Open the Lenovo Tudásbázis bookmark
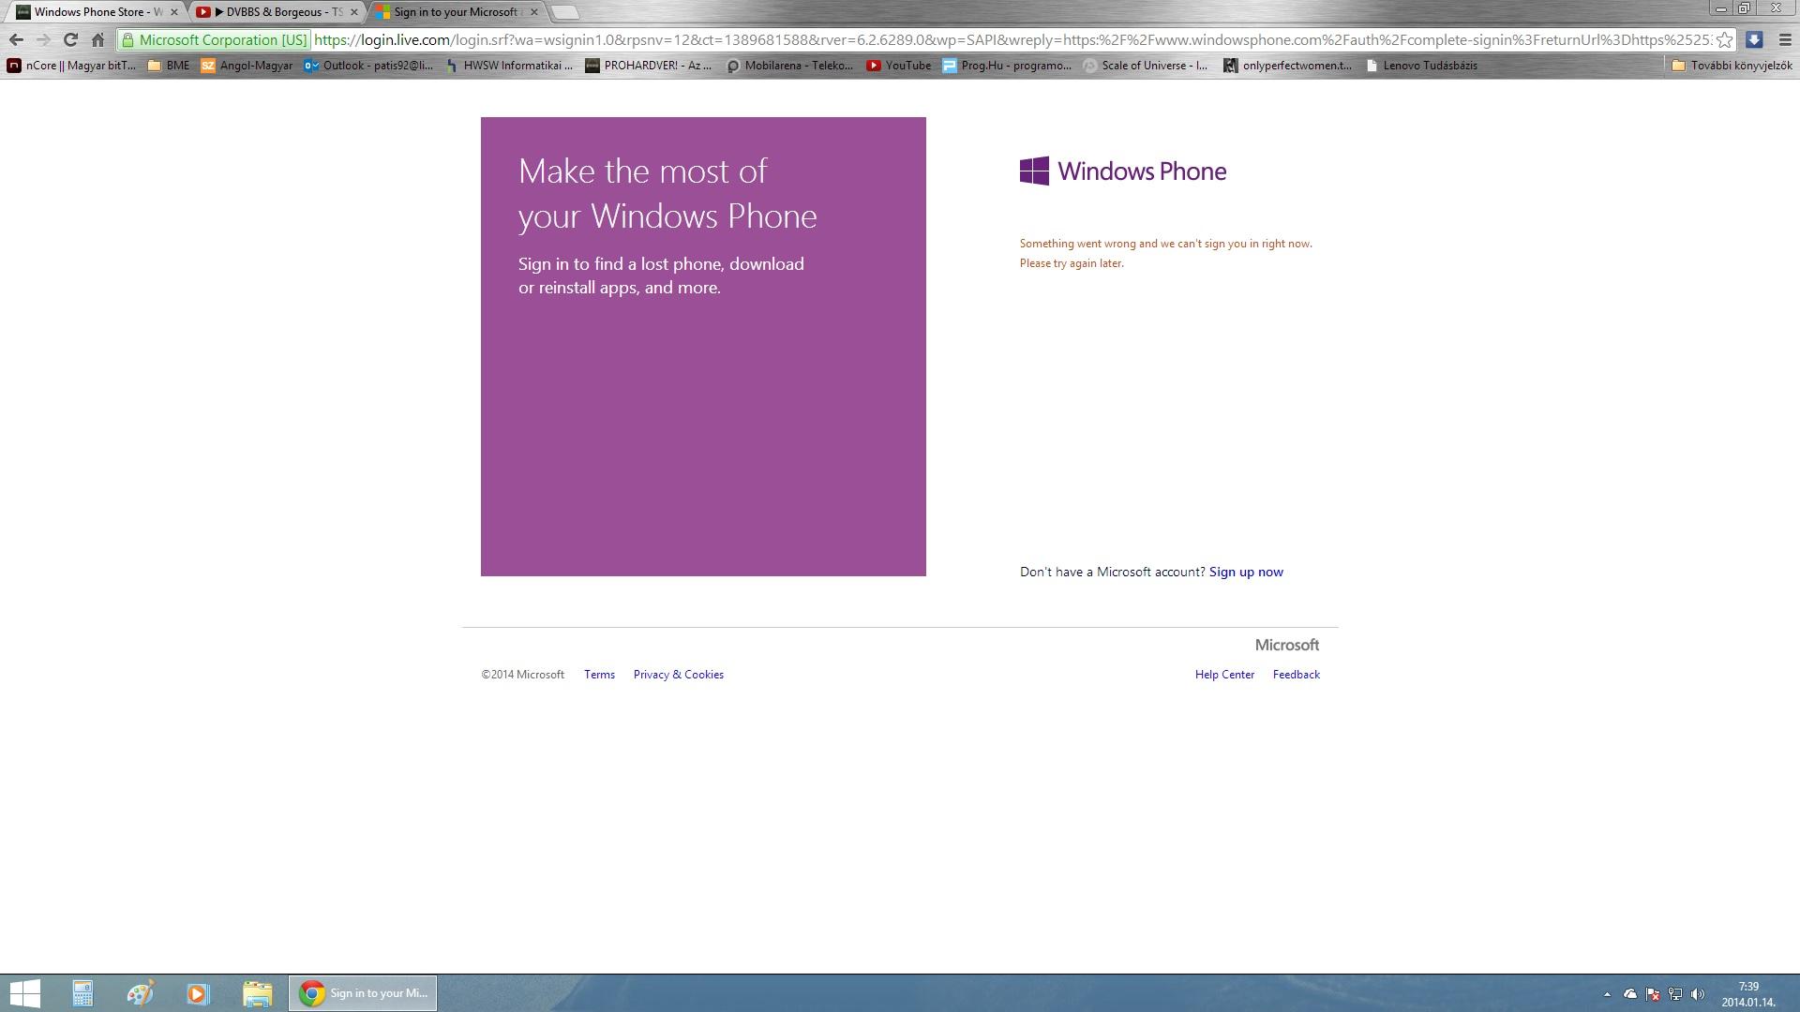This screenshot has height=1012, width=1800. click(x=1421, y=66)
